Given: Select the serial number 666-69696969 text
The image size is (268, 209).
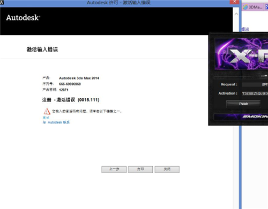Looking at the screenshot, I should (x=70, y=84).
